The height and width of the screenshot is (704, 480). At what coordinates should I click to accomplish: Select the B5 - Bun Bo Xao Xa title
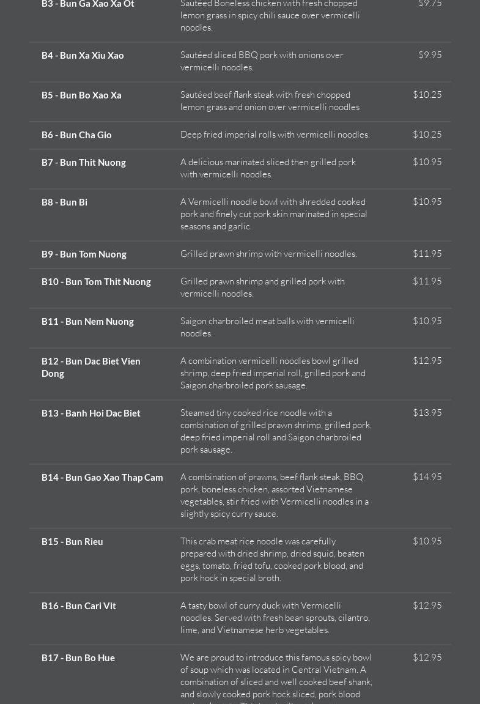pyautogui.click(x=81, y=95)
